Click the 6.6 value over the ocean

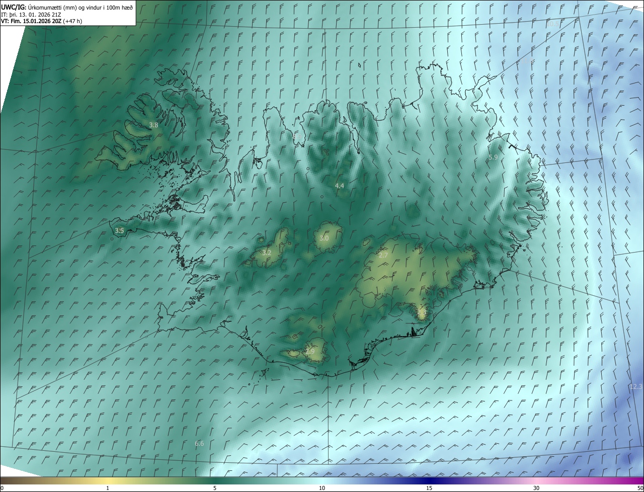(199, 443)
